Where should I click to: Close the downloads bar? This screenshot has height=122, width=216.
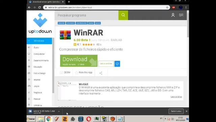pyautogui.click(x=187, y=111)
